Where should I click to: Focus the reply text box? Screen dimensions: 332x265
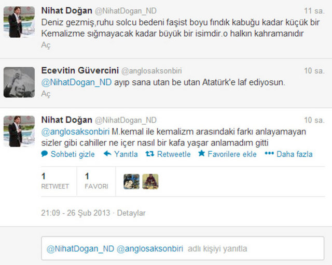click(x=183, y=248)
